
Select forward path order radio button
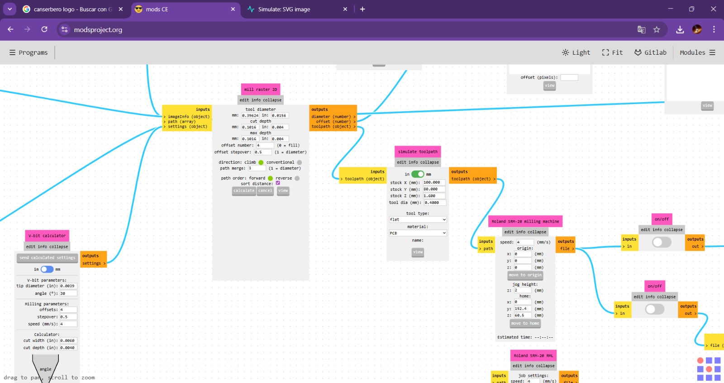point(270,178)
